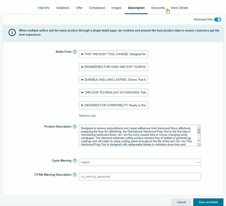Edit the DESIGNED FOR COMPATIBILITY bullet
The image size is (226, 206).
pos(113,105)
